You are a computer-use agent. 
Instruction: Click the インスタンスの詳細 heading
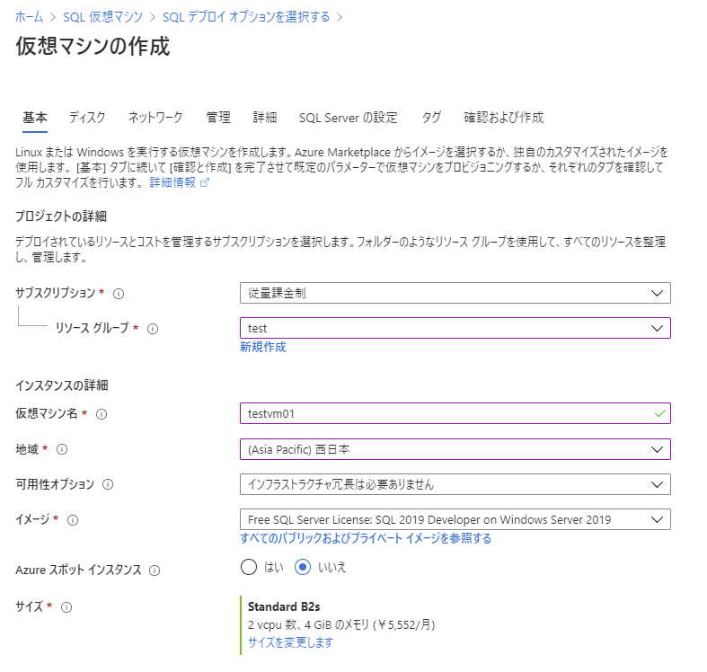coord(62,385)
